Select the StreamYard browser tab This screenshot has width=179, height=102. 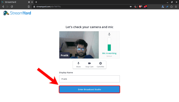(17, 2)
